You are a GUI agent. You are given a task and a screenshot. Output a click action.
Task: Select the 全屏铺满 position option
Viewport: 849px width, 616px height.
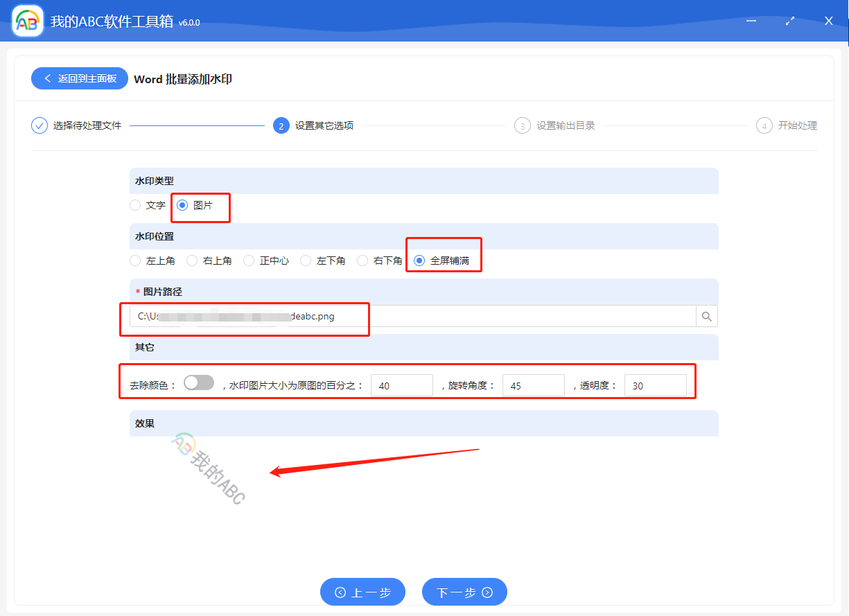click(x=419, y=260)
